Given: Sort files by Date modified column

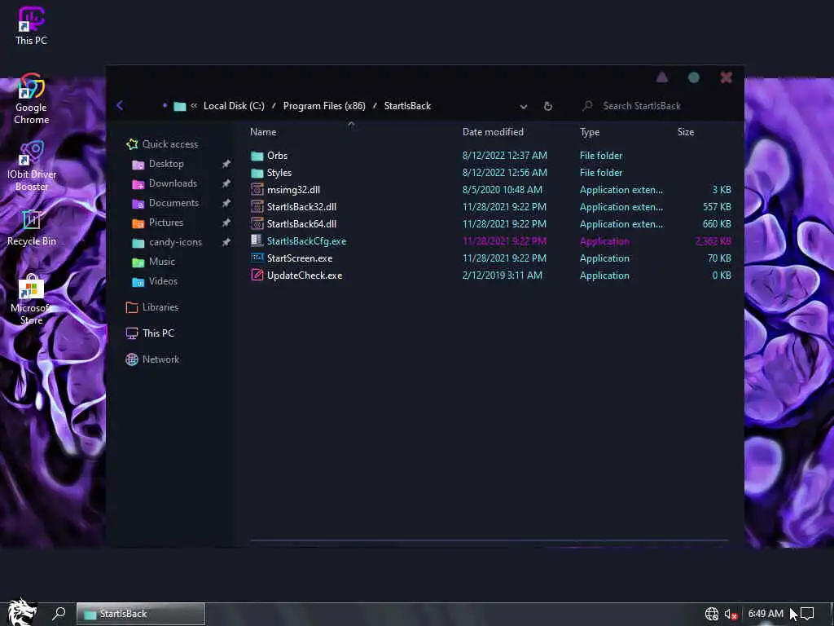Looking at the screenshot, I should click(493, 132).
